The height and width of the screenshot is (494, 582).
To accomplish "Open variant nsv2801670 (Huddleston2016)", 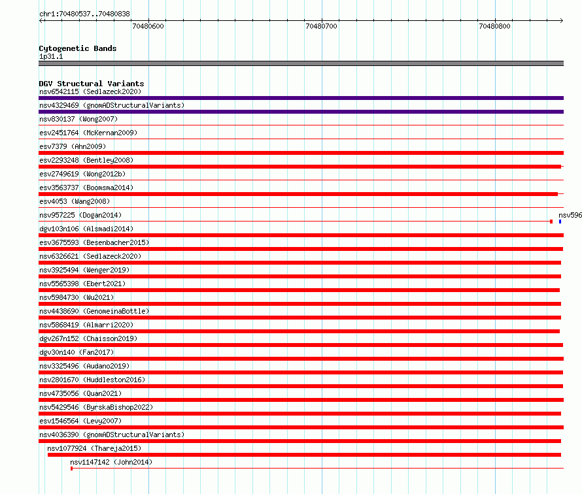I will coord(92,380).
